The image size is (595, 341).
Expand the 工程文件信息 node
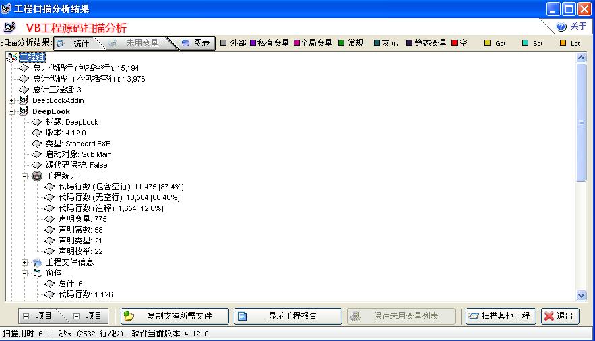point(25,262)
